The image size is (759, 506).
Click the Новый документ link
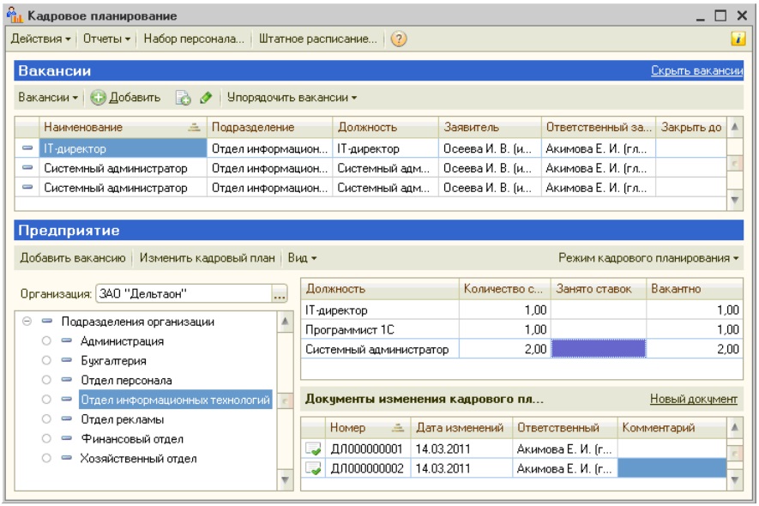click(693, 399)
